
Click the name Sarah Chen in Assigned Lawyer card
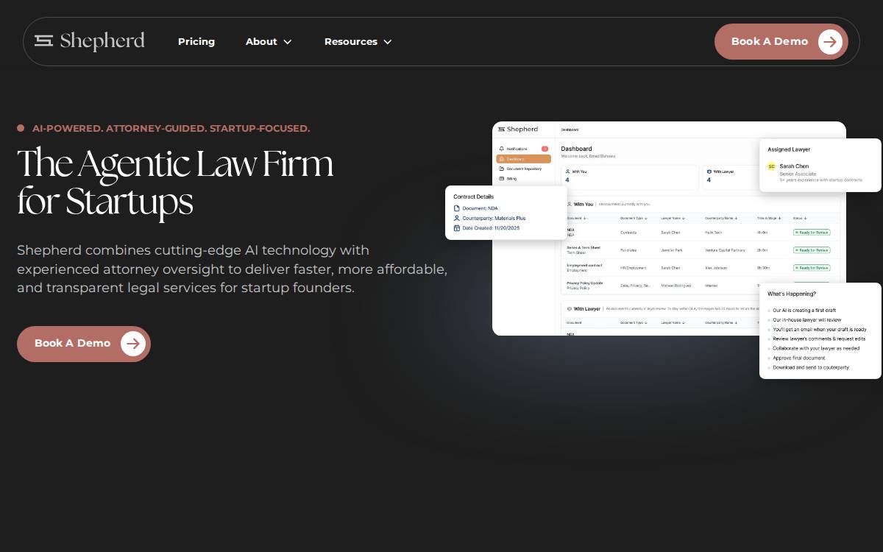point(794,166)
